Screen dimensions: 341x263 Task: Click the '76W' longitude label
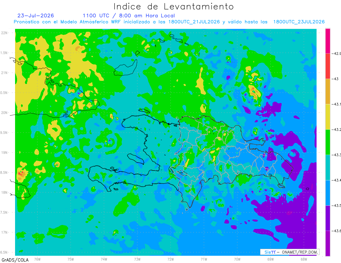pos(37,259)
